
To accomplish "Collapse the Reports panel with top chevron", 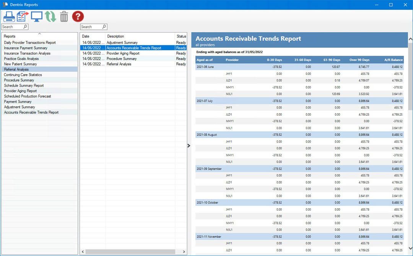I will pyautogui.click(x=39, y=34).
